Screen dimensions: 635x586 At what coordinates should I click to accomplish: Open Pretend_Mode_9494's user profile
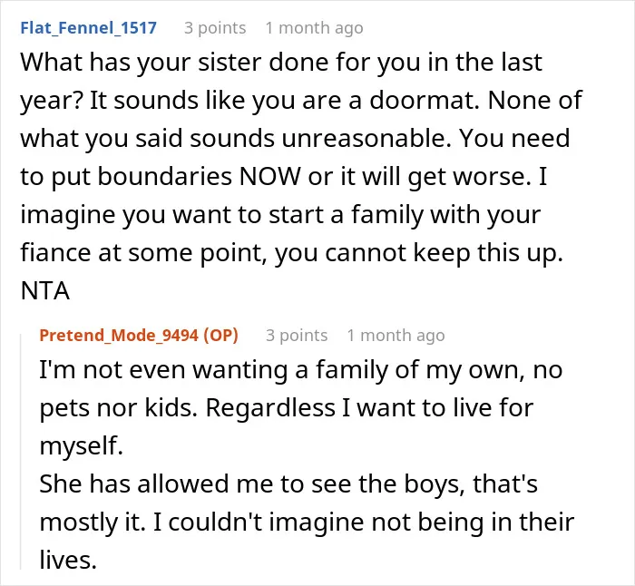click(x=119, y=336)
